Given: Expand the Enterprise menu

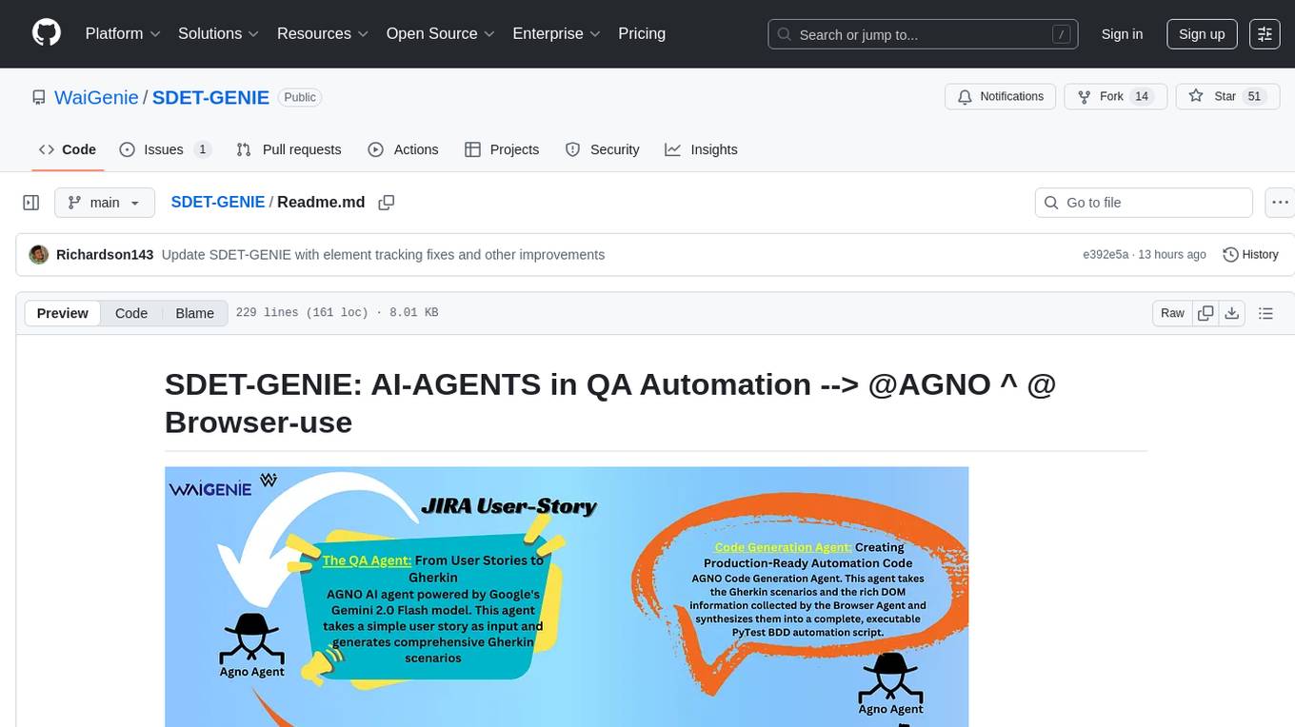Looking at the screenshot, I should (557, 33).
